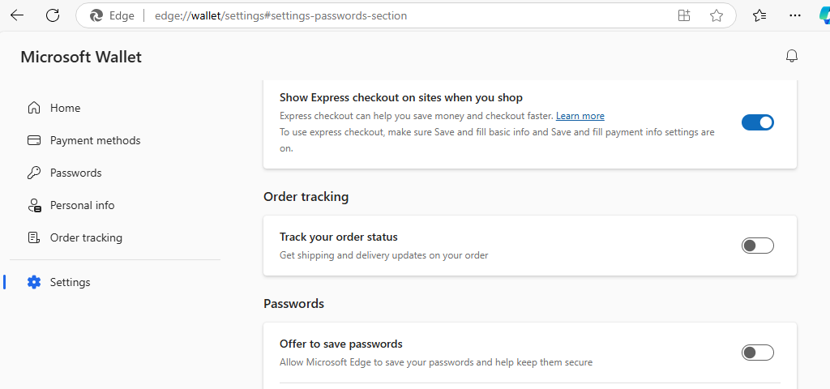
Task: Select Order tracking in sidebar
Action: 86,237
